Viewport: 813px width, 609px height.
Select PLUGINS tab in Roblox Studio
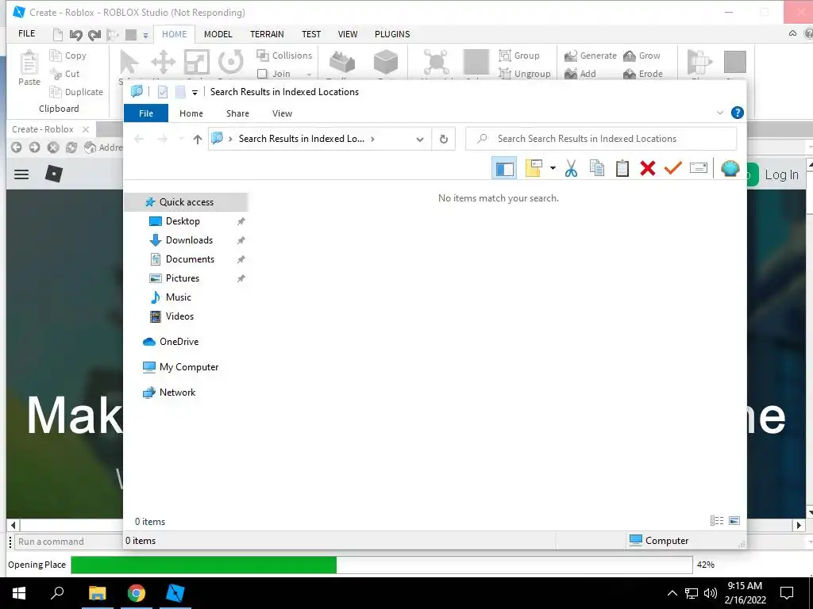click(392, 34)
